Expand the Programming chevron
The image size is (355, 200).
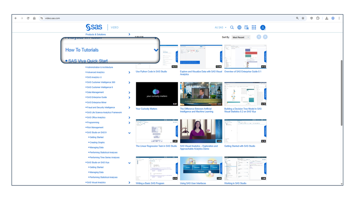click(129, 123)
